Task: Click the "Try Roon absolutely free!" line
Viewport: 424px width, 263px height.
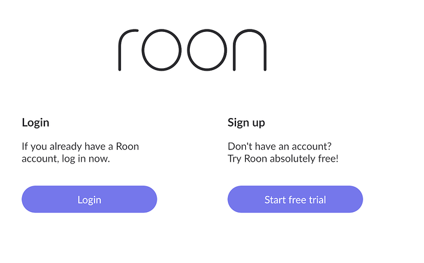Action: [x=283, y=159]
